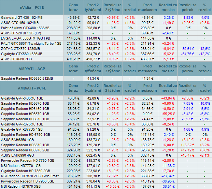Select the '-39,64 €' half-year difference value
212x189 pixels.
[x=188, y=49]
